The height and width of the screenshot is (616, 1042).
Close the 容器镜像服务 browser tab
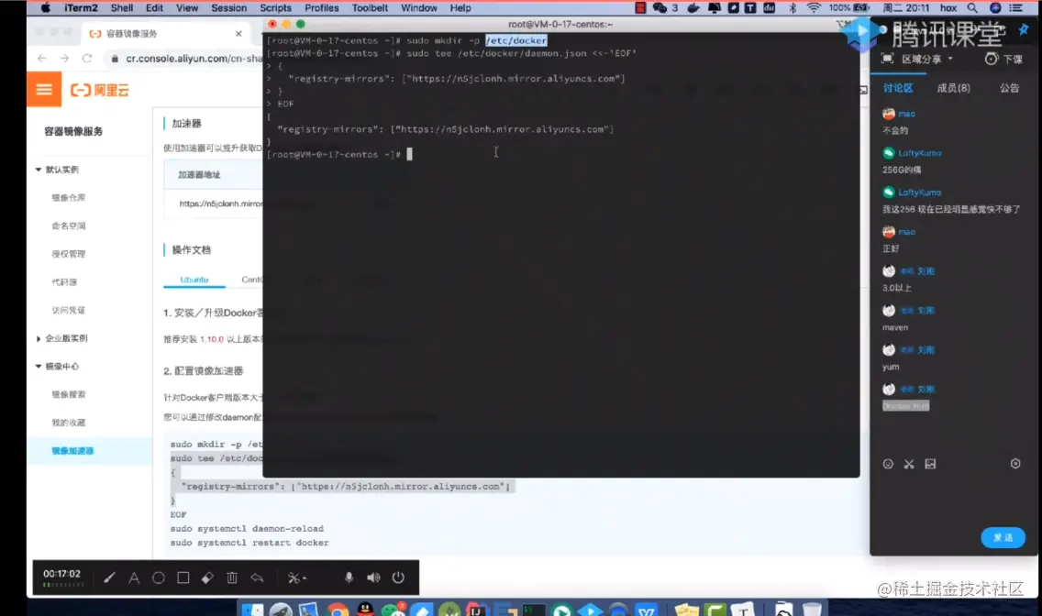[238, 33]
